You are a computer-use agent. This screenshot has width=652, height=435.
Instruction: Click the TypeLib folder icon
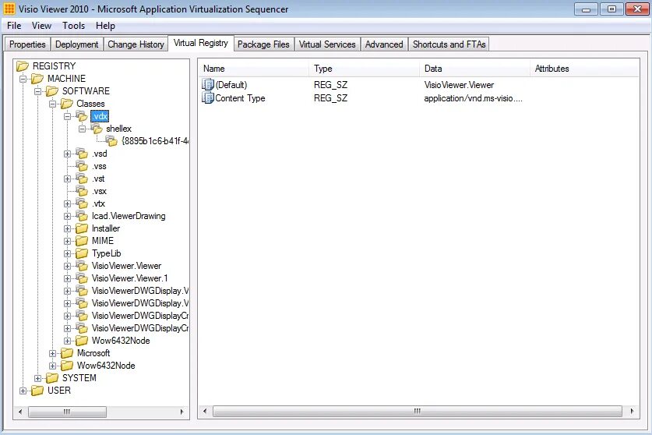coord(82,253)
